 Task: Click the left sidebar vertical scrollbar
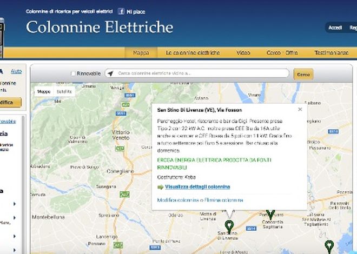[x=23, y=184]
